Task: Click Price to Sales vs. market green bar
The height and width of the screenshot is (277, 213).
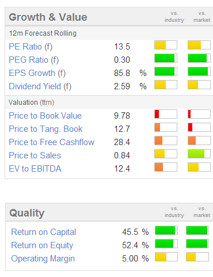Action: coord(199,154)
